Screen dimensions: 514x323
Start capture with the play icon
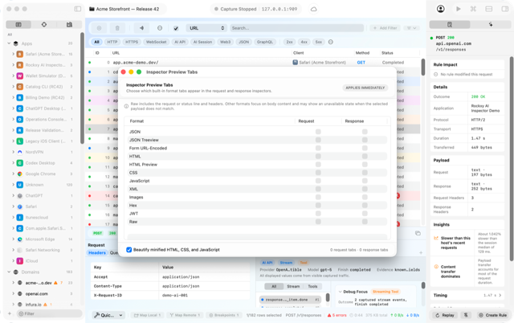point(459,9)
